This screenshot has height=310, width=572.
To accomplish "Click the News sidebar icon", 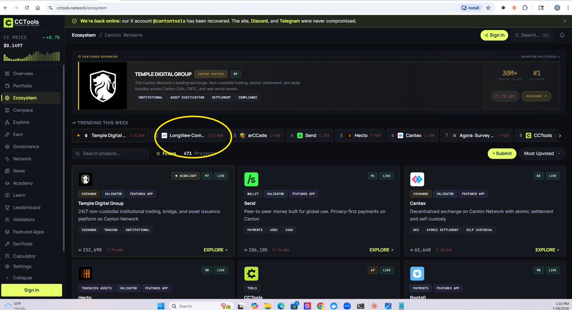I will 7,171.
